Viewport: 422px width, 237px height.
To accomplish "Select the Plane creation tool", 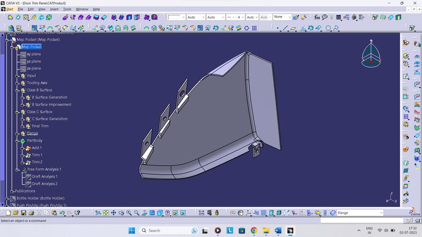I will [x=293, y=28].
